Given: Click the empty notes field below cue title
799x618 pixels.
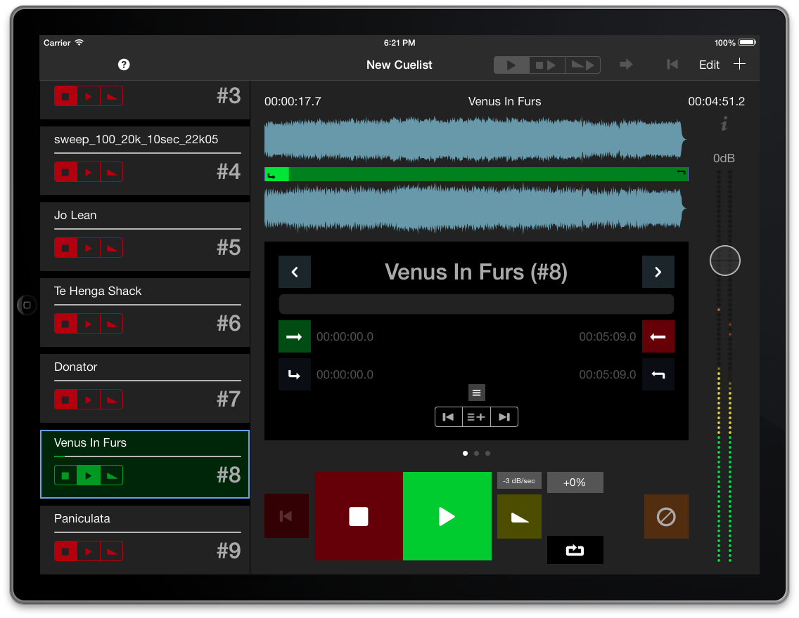Looking at the screenshot, I should coord(476,304).
